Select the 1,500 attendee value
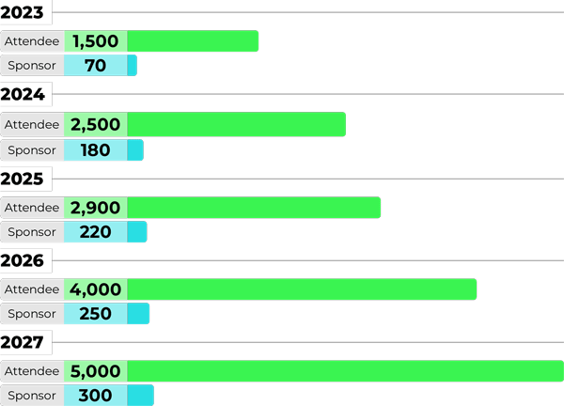Image resolution: width=564 pixels, height=406 pixels. [96, 41]
